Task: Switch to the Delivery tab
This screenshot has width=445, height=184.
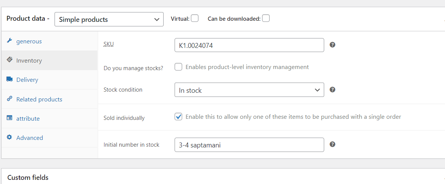Action: tap(27, 80)
